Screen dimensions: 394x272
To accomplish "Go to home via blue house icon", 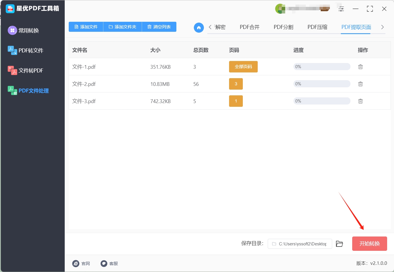I will (x=199, y=27).
